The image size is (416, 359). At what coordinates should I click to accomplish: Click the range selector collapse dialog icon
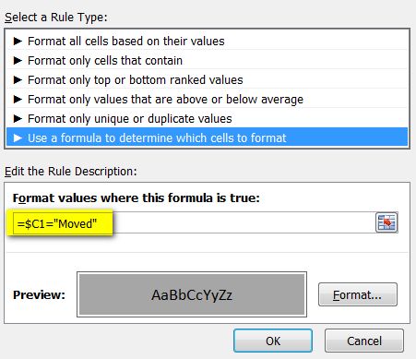click(386, 222)
